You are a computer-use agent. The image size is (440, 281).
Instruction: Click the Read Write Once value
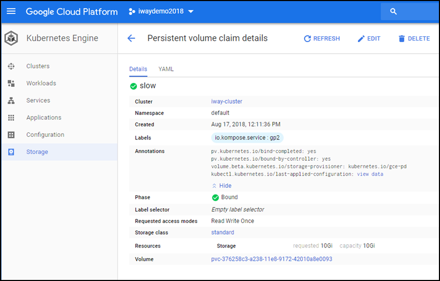[232, 221]
